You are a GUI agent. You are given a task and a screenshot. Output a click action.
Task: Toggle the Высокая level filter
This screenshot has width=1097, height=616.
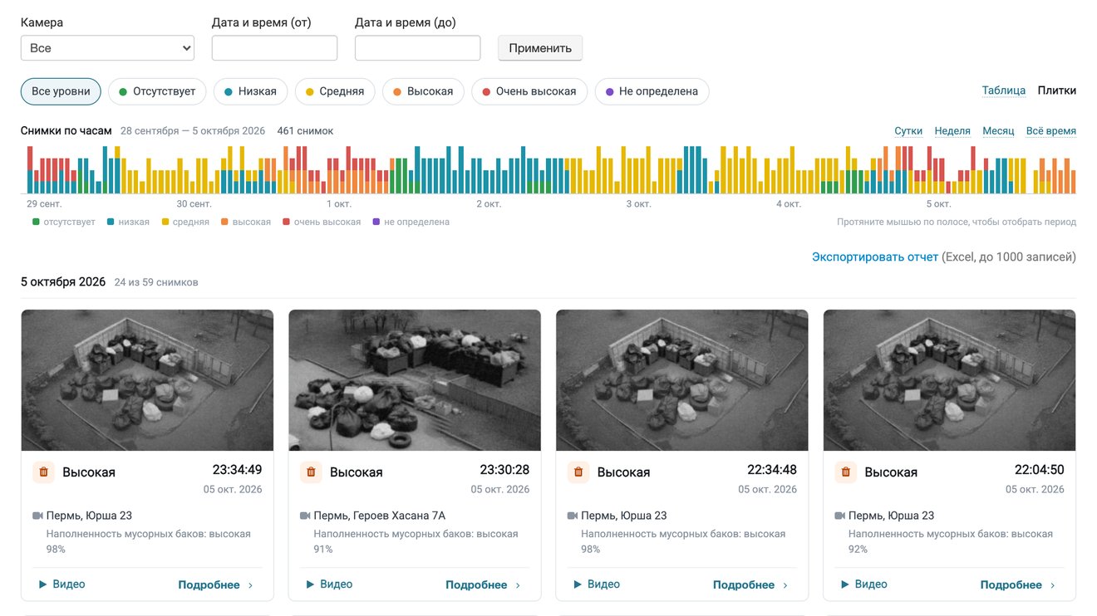pos(423,91)
